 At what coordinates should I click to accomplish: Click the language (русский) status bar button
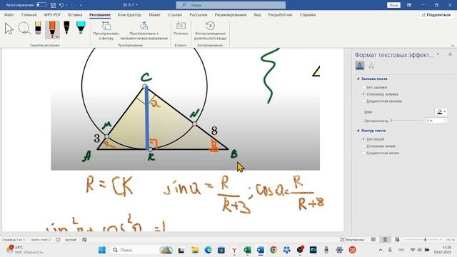[x=71, y=240]
